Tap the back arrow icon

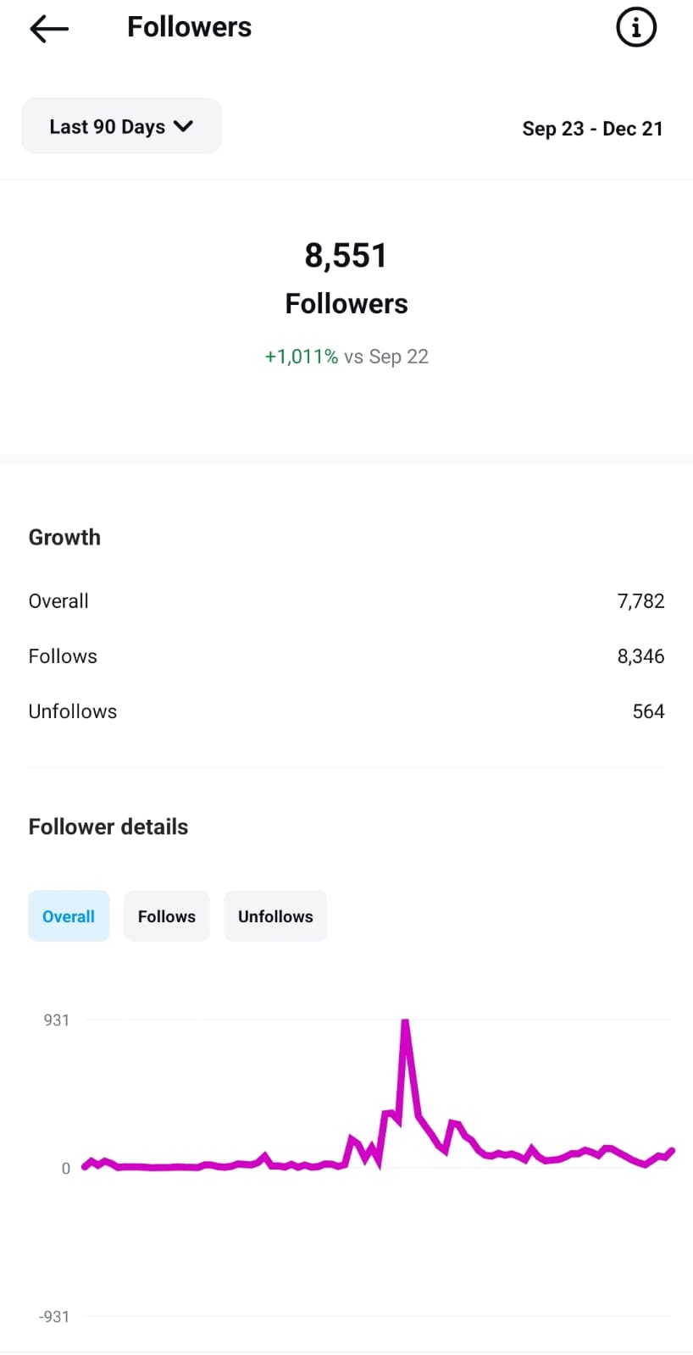[48, 28]
